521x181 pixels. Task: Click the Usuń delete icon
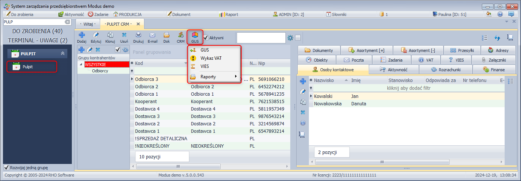(124, 35)
